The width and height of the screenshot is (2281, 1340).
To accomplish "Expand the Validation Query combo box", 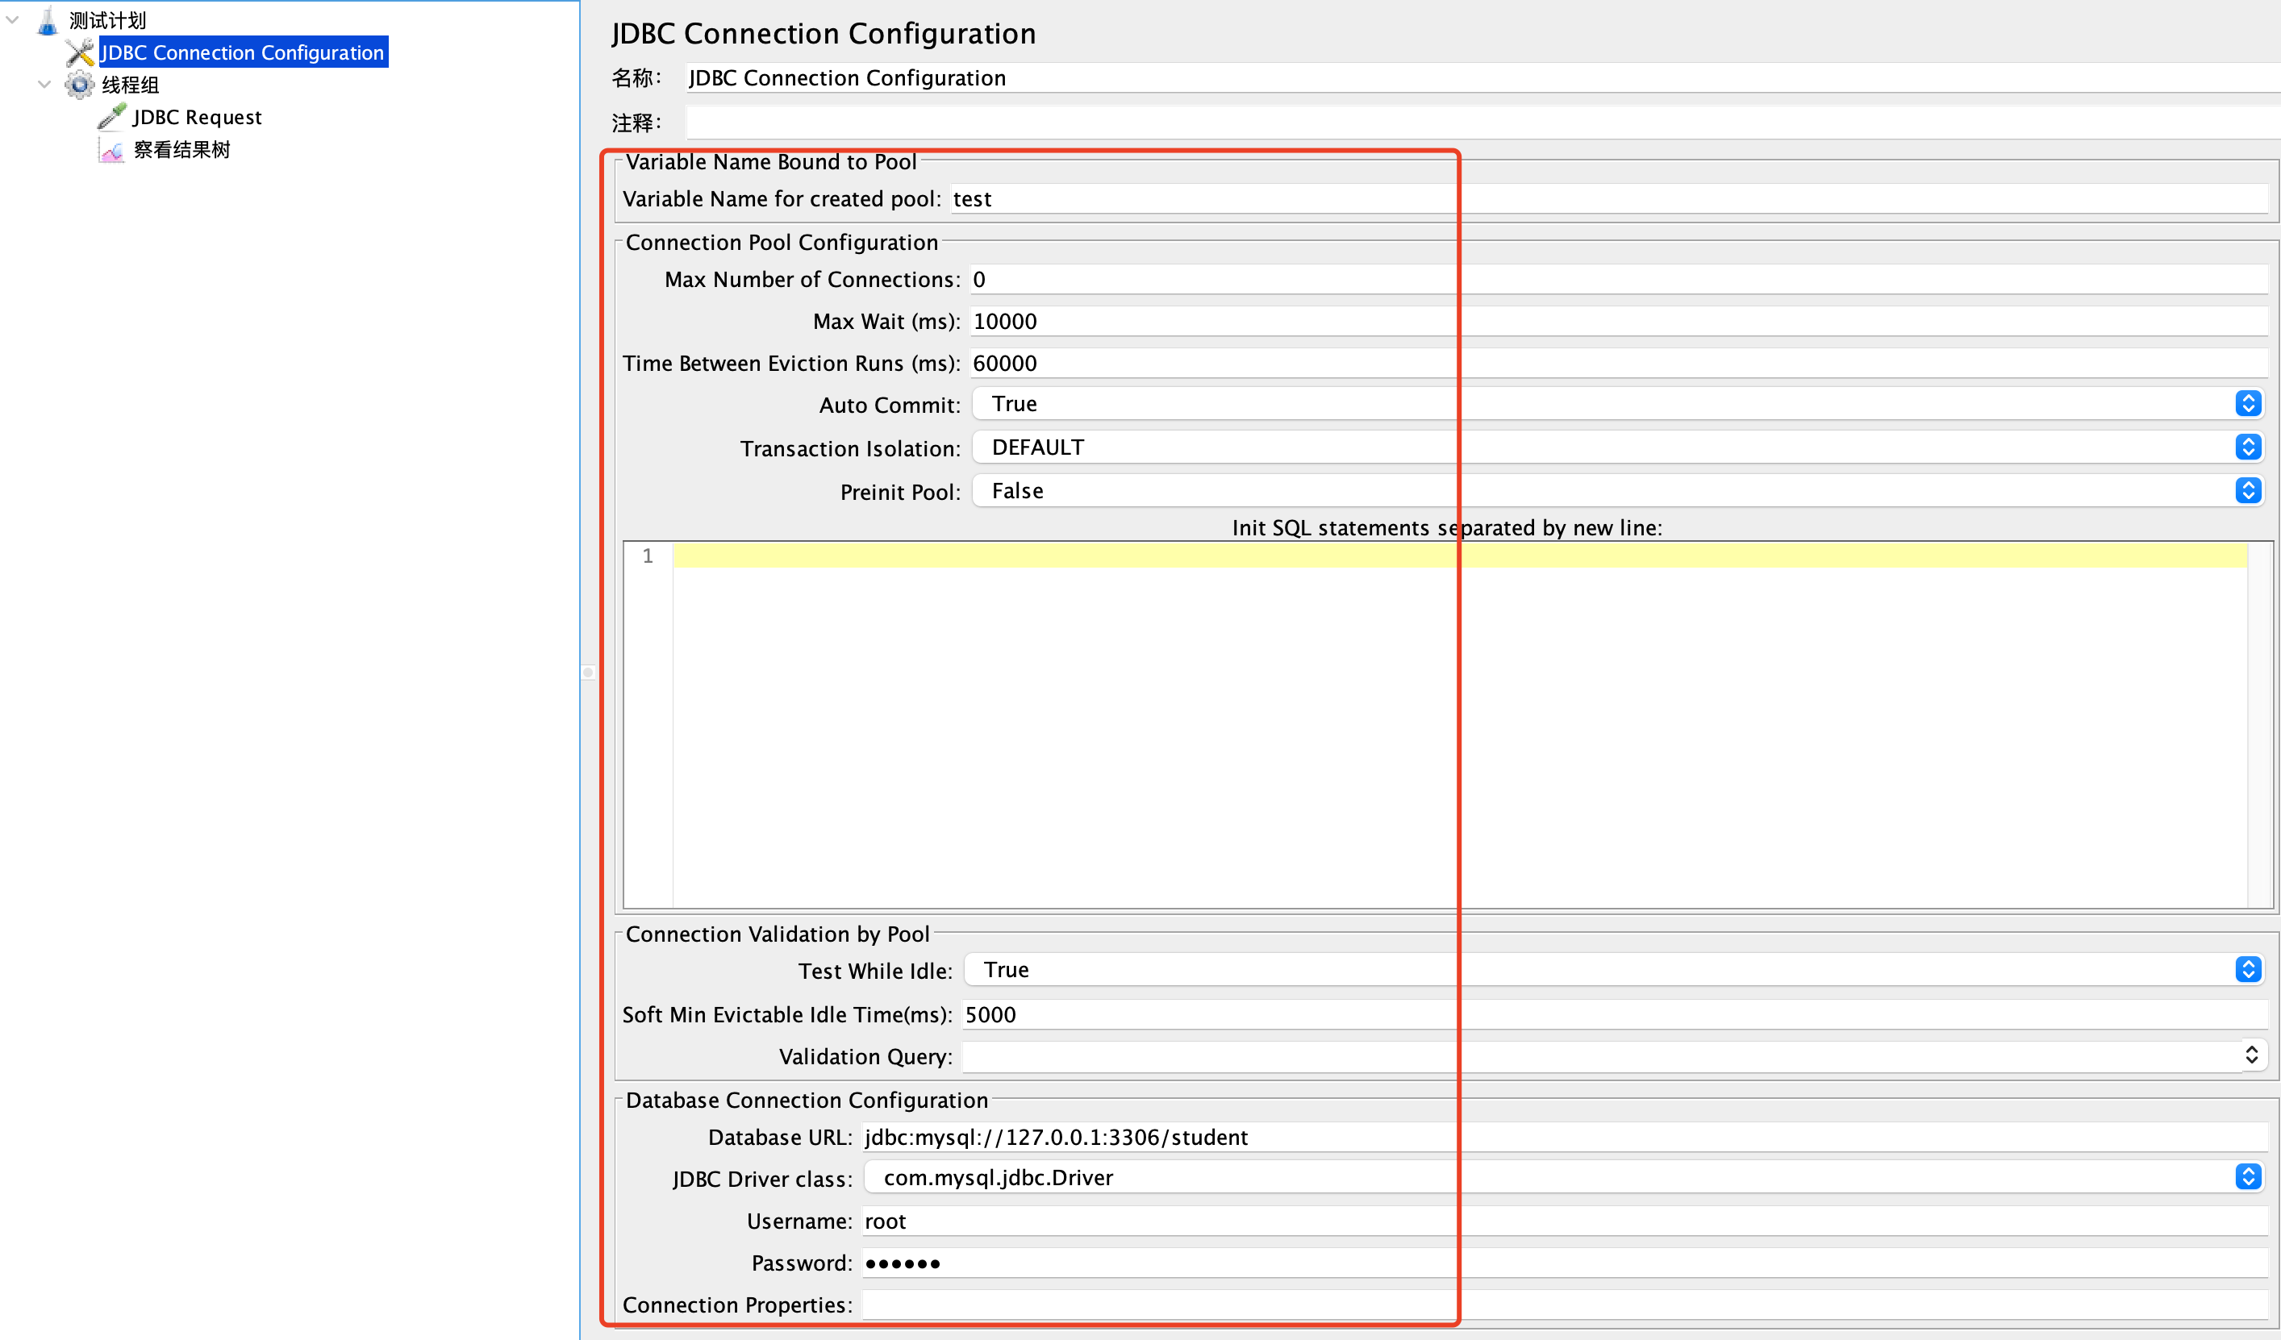I will 2251,1055.
